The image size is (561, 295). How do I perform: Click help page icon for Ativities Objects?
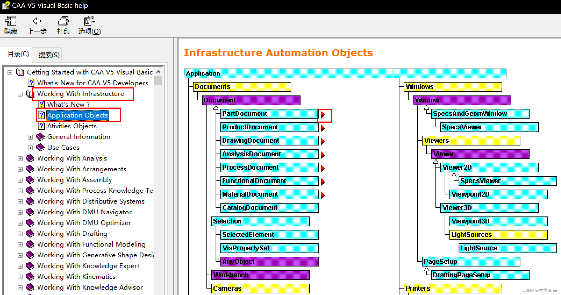(x=41, y=126)
